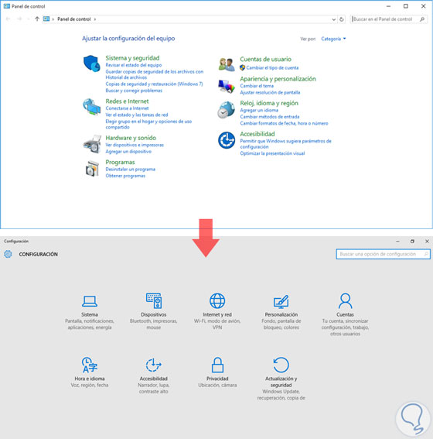This screenshot has height=439, width=433.
Task: Open Internet y red globe icon
Action: [217, 300]
